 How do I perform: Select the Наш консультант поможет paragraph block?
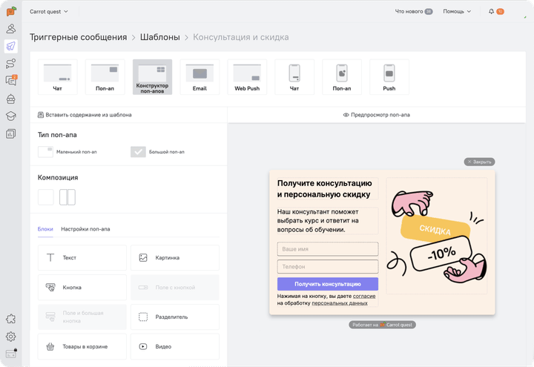pos(328,221)
